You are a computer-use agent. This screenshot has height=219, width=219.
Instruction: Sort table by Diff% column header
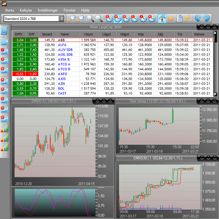click(x=19, y=34)
